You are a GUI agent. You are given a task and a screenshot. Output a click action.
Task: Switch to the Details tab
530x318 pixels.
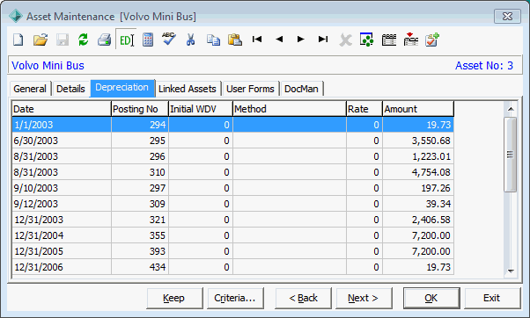click(70, 89)
